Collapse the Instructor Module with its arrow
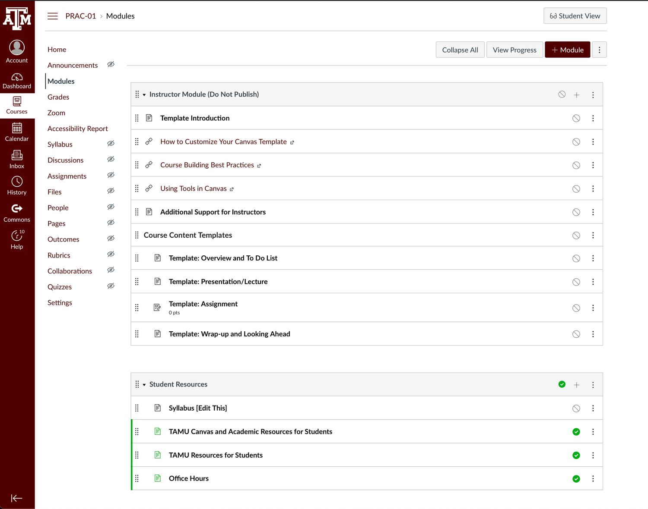This screenshot has height=509, width=648. [x=144, y=95]
